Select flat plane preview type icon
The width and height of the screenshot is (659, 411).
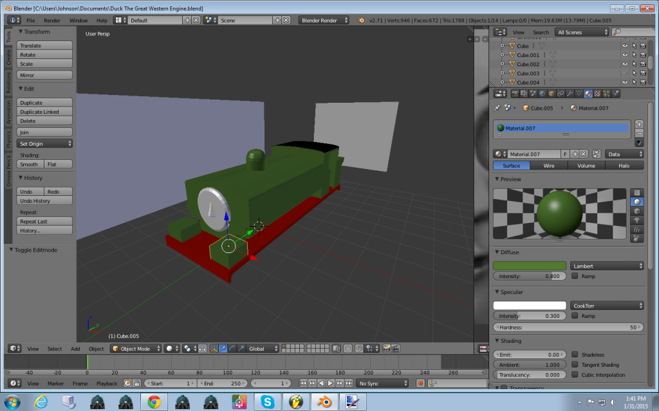pos(636,193)
